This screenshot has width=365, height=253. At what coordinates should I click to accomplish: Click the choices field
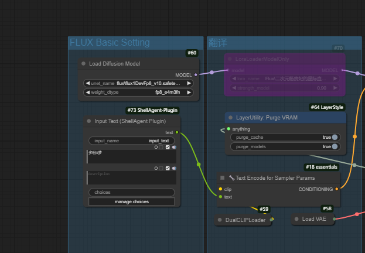(131, 192)
